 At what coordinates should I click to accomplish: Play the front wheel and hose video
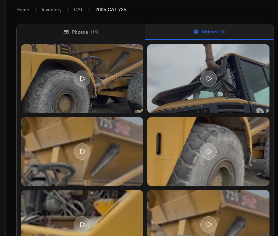pyautogui.click(x=82, y=79)
